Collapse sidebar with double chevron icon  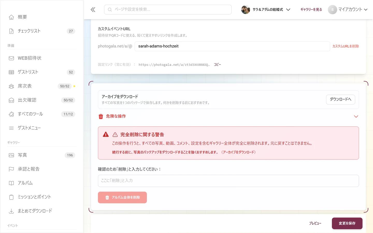(x=93, y=10)
